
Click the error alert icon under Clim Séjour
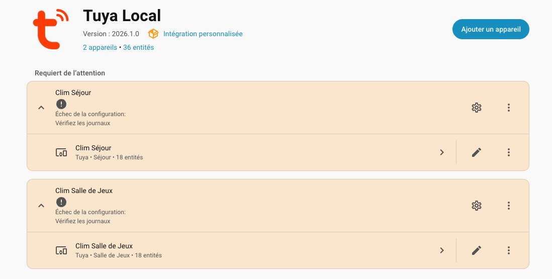click(61, 104)
